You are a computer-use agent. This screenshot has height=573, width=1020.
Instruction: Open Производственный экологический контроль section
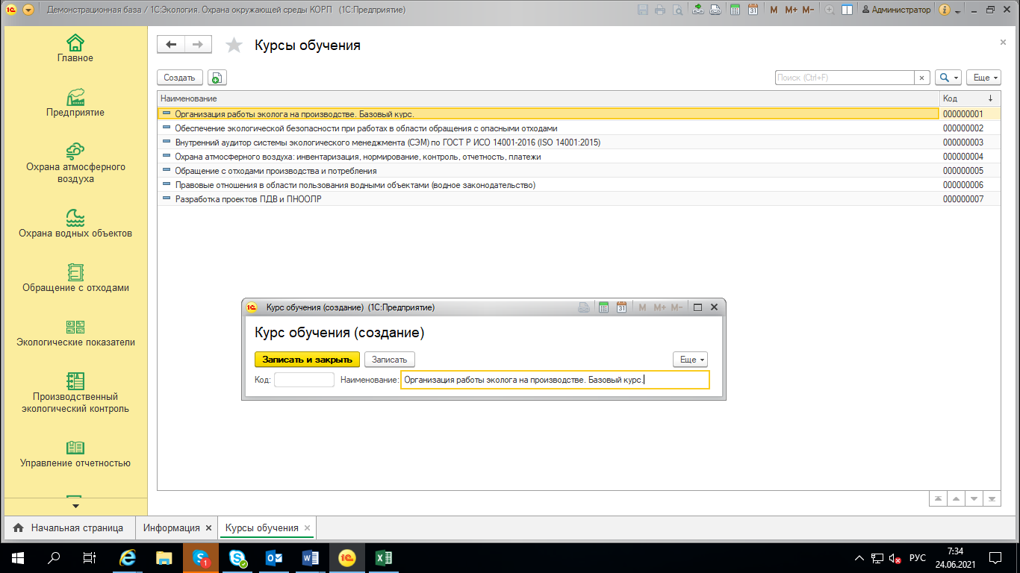(75, 395)
